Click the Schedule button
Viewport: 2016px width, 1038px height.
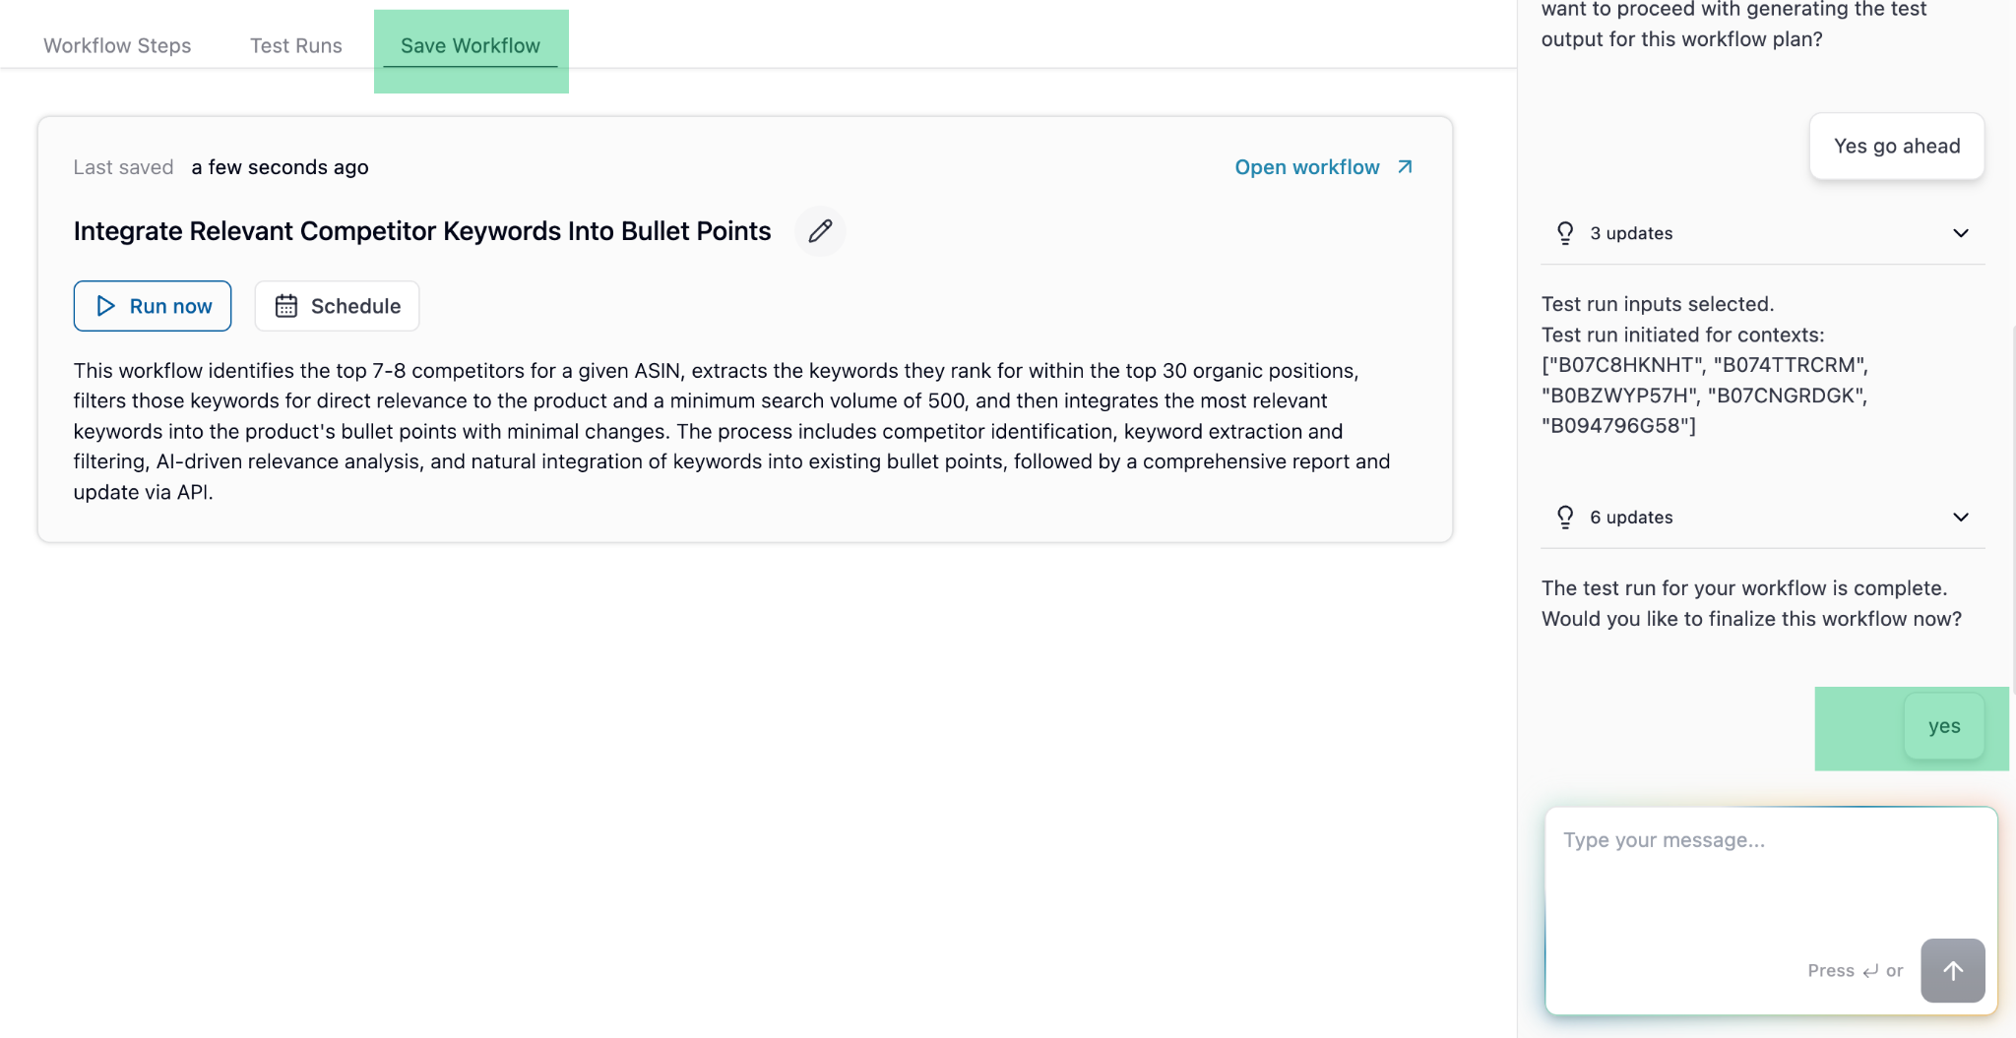337,306
